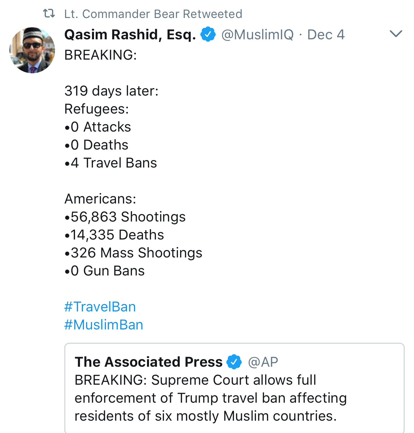This screenshot has width=414, height=433.
Task: Open the @AP handle in quoted tweet
Action: [263, 362]
